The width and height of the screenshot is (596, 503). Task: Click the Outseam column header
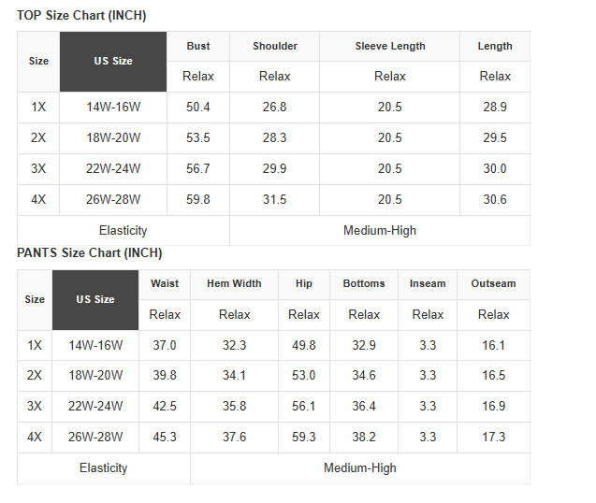(493, 283)
